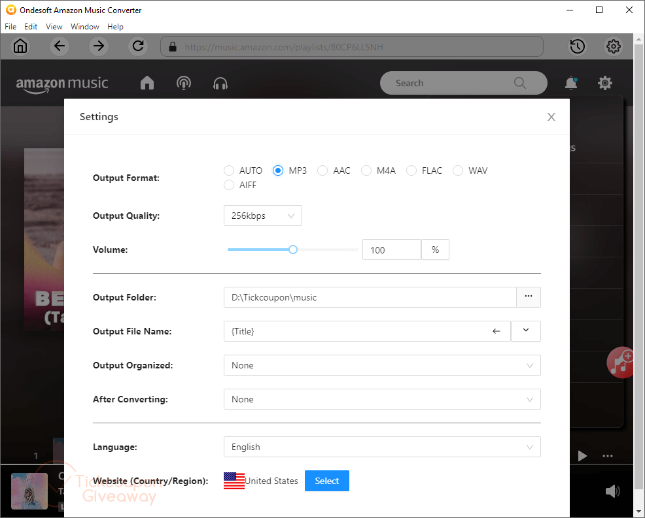Open the File menu

tap(10, 27)
